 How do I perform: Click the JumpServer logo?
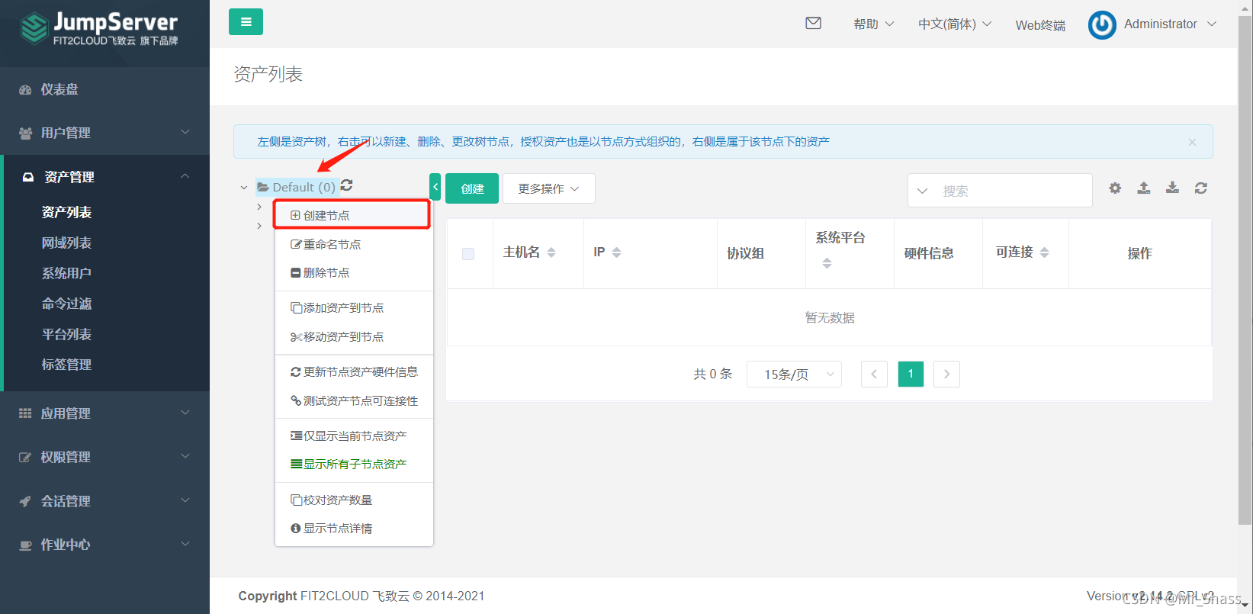[x=99, y=29]
